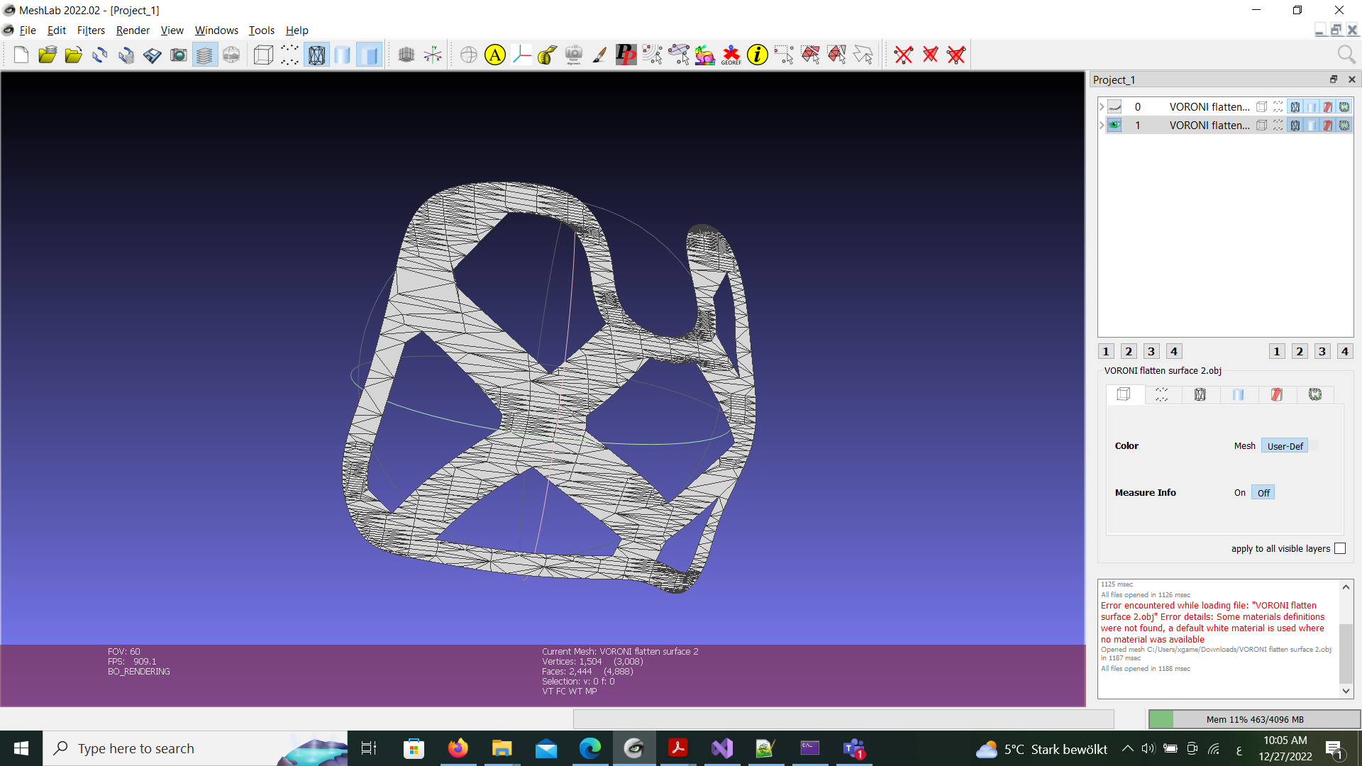Open the File menu
Viewport: 1362px width, 766px height.
point(28,30)
